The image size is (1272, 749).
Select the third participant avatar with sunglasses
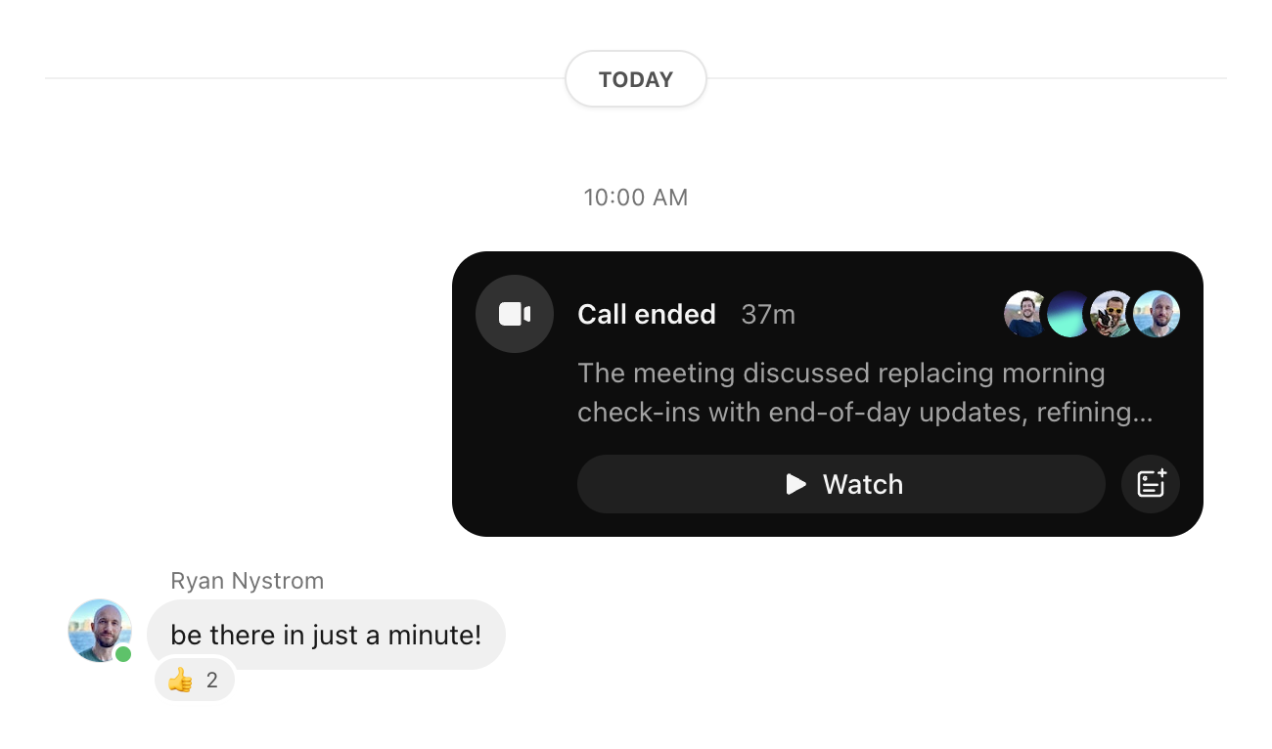tap(1113, 314)
